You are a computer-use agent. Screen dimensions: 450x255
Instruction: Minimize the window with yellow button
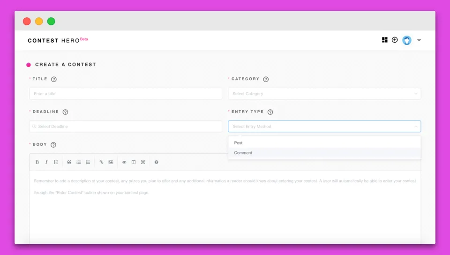pos(39,21)
